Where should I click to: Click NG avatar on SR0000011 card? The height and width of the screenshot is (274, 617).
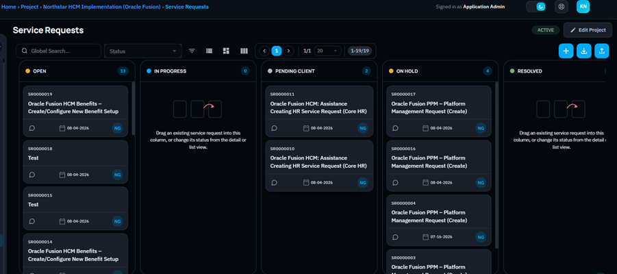[x=363, y=128]
